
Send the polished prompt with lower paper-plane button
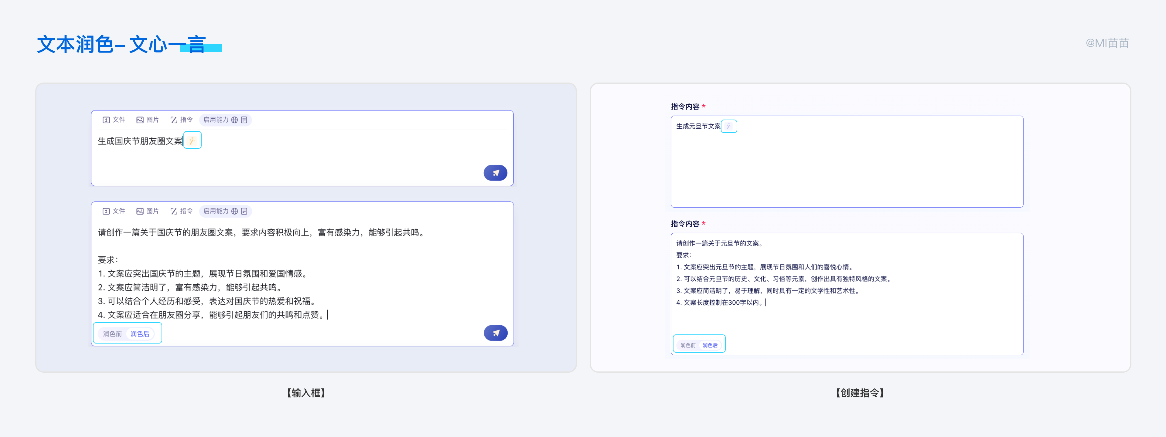pyautogui.click(x=495, y=333)
